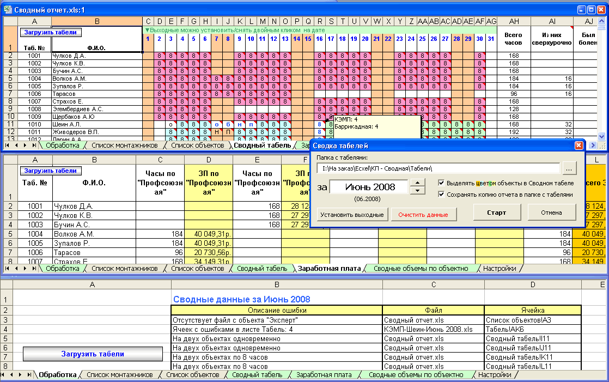Click 'Загрузить табели' on the Обработка sheet
Screen dimensions: 609x382
pyautogui.click(x=92, y=354)
